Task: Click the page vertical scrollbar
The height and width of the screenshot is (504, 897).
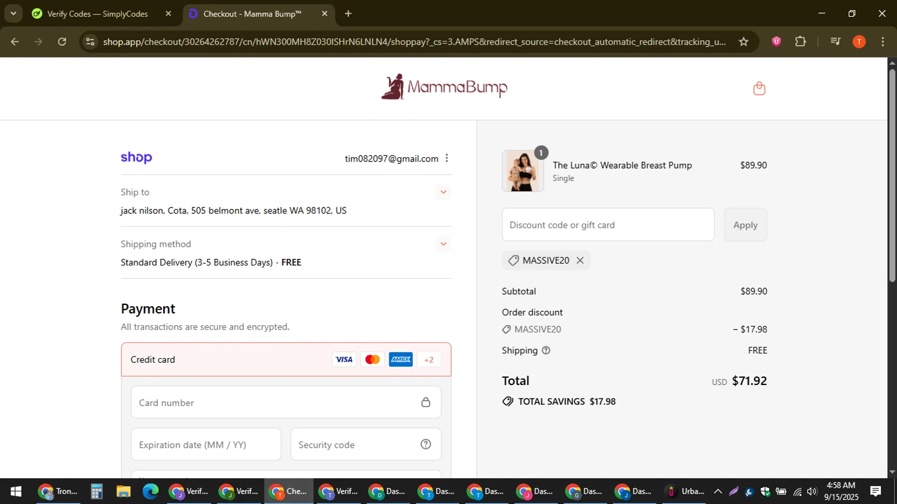Action: click(x=892, y=175)
